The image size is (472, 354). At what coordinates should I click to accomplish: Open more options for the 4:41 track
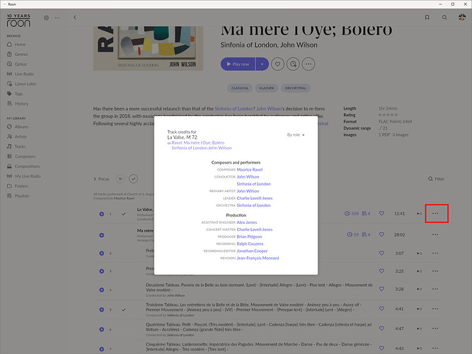(435, 309)
